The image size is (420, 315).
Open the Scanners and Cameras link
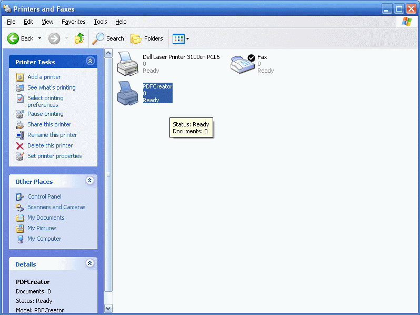56,207
